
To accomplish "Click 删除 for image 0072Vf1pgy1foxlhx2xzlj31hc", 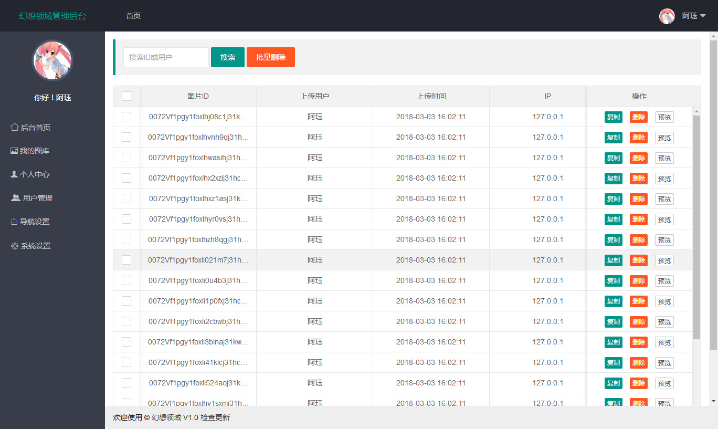I will (x=638, y=179).
